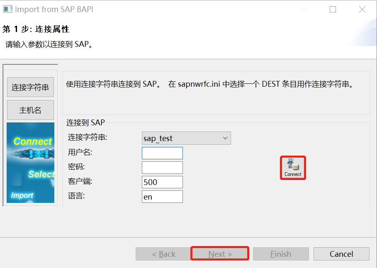Click the computer-and-database graphic on Connect button
Screen dimensions: 377x268
[x=293, y=164]
